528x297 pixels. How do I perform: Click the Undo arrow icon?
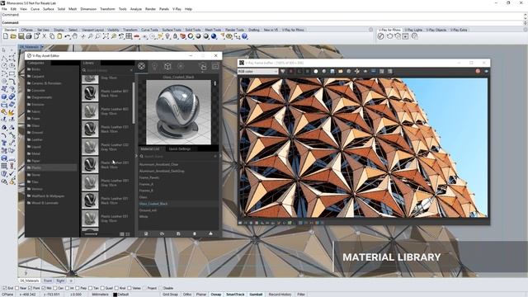68,36
